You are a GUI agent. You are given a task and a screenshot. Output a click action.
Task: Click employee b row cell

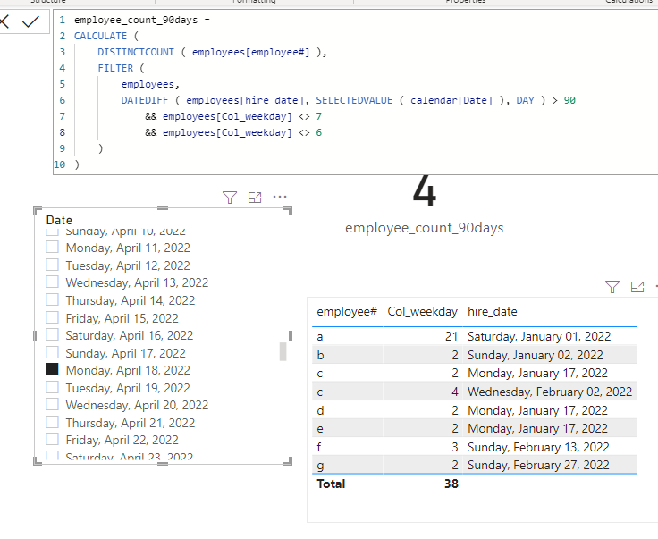(x=320, y=355)
